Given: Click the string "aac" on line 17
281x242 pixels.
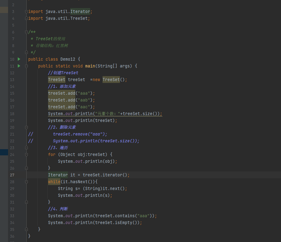Looking at the screenshot, I should coord(84,107).
